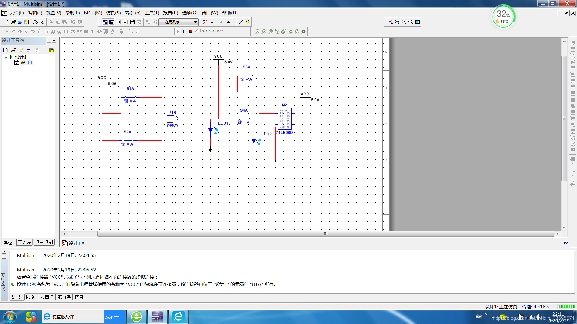Place a voltage probe
The width and height of the screenshot is (577, 324).
(x=257, y=31)
